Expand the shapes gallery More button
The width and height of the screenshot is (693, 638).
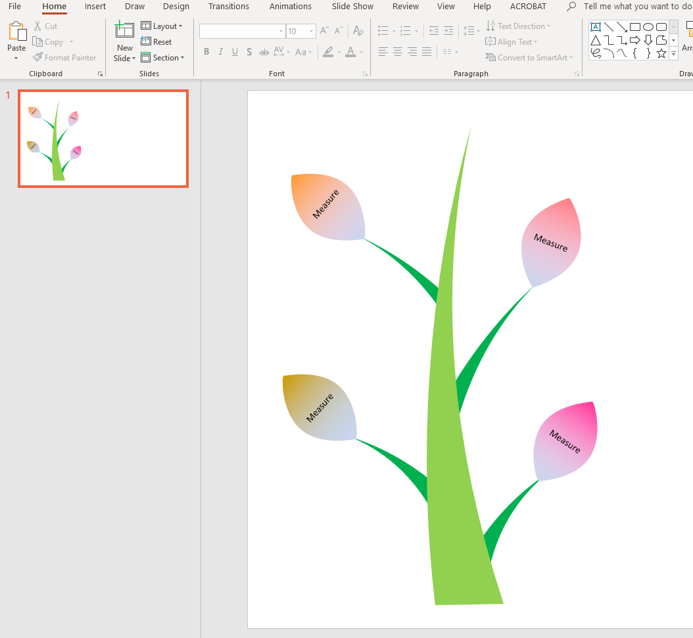coord(673,54)
